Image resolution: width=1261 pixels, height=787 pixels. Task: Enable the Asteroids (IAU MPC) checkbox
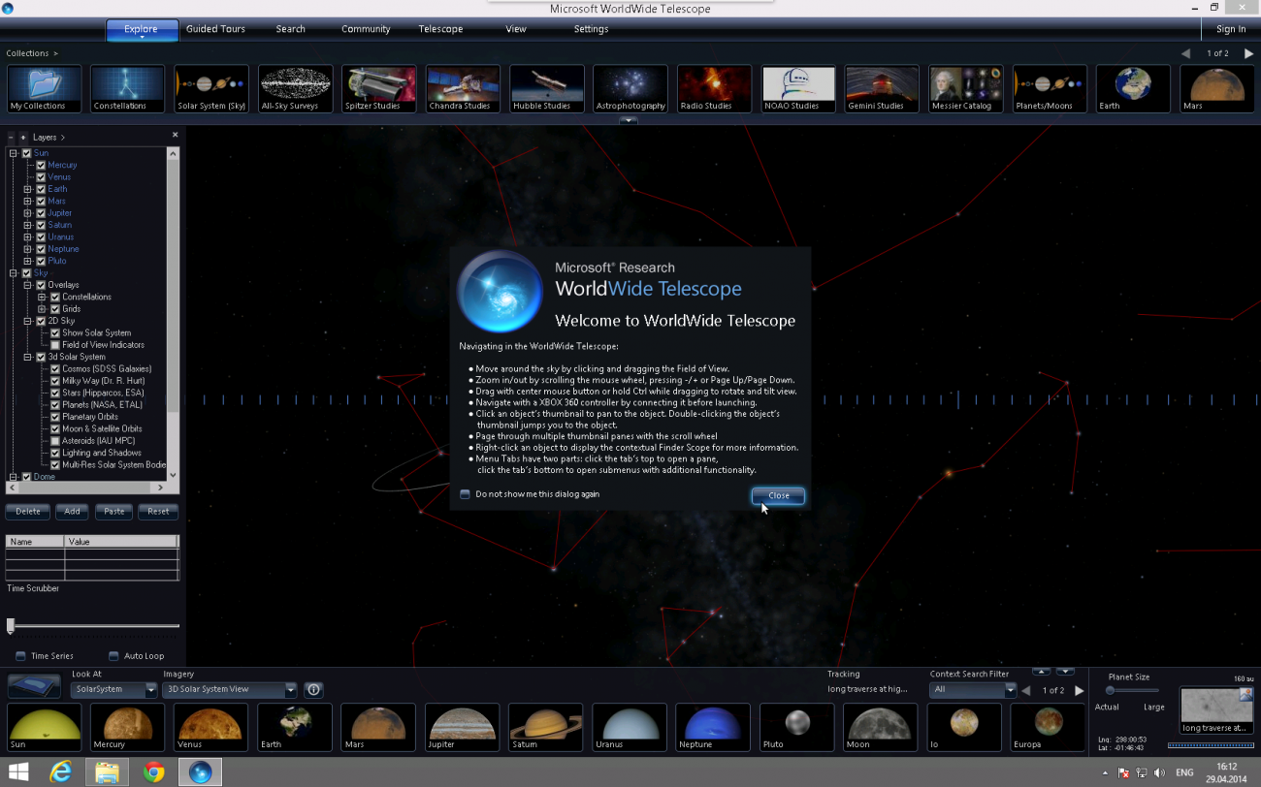[x=55, y=441]
